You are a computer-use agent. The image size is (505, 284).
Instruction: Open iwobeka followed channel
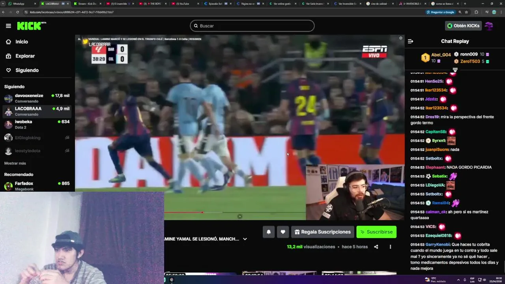click(x=37, y=124)
